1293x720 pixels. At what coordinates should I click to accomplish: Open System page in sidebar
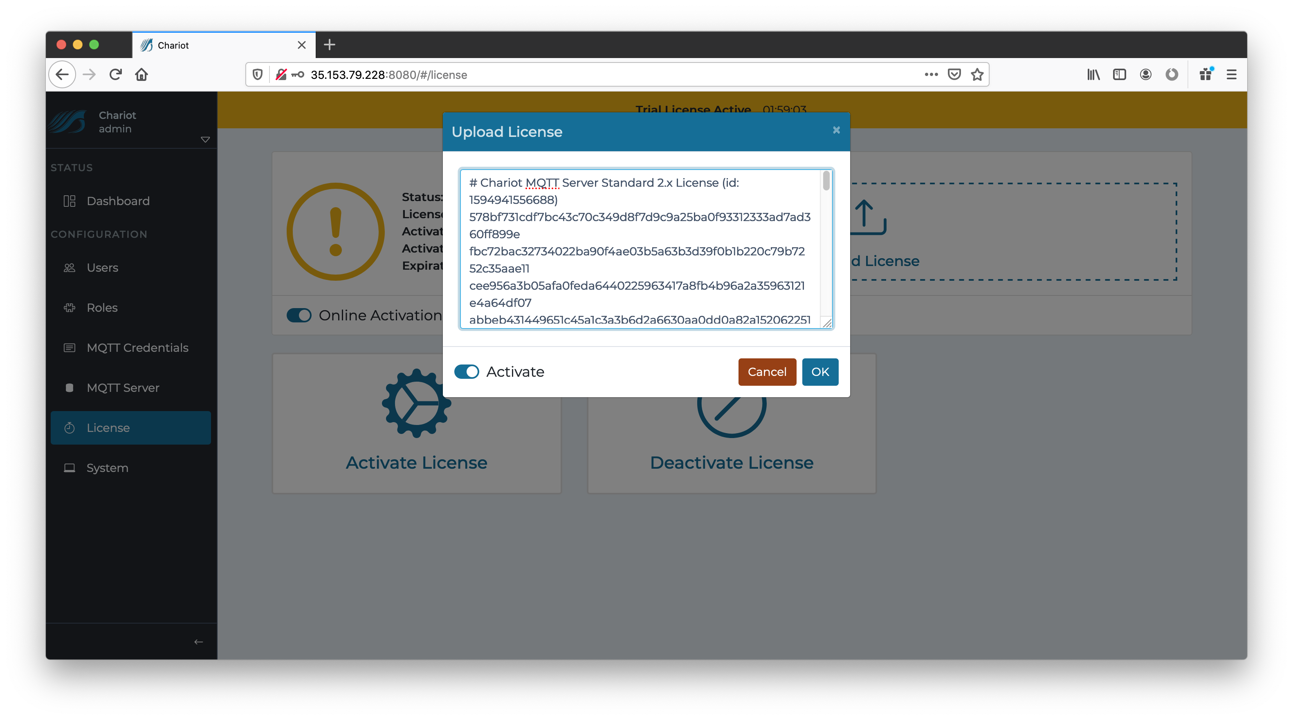(131, 468)
